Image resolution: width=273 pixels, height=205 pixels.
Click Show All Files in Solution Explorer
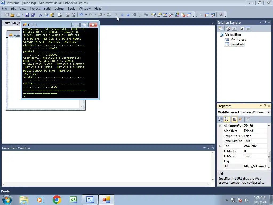pos(228,29)
